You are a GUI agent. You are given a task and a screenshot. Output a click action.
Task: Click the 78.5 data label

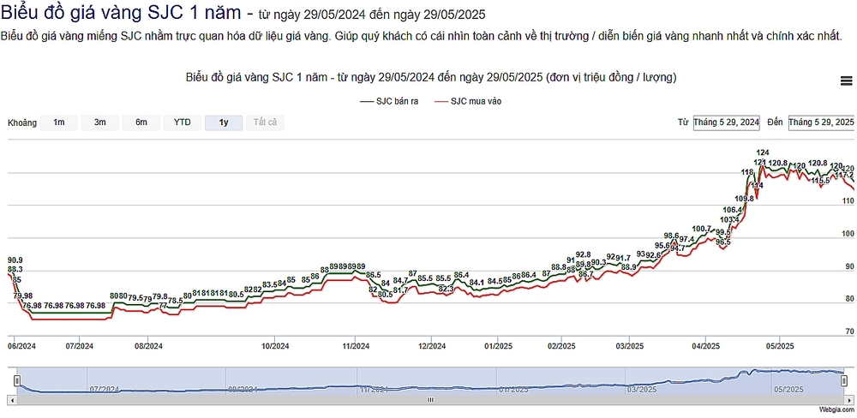coord(176,300)
